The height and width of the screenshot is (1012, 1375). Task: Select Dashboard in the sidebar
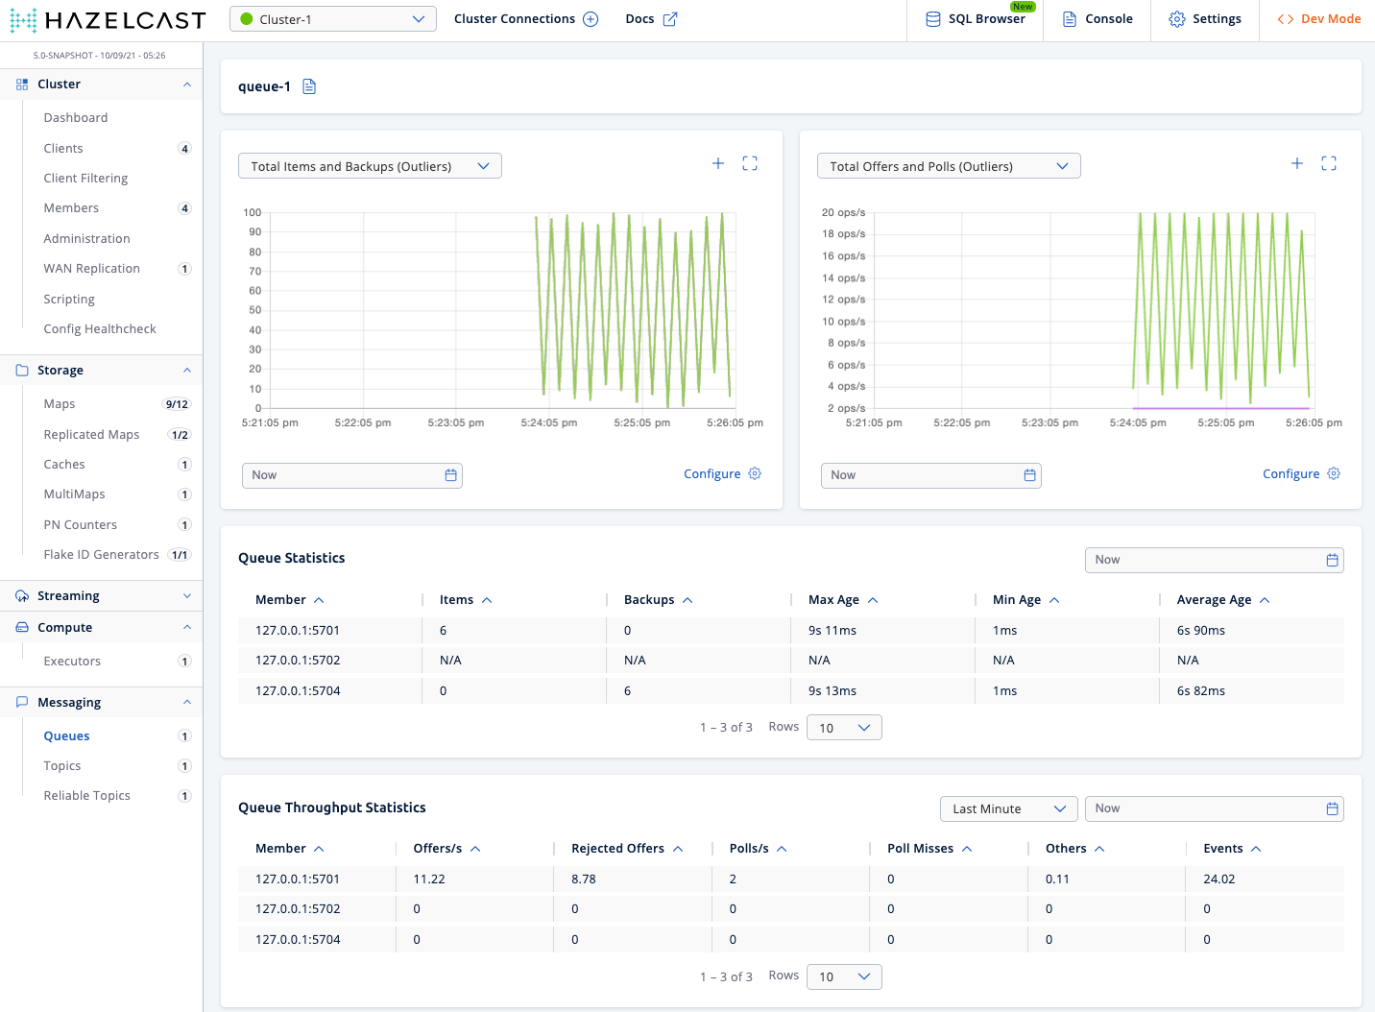click(76, 117)
